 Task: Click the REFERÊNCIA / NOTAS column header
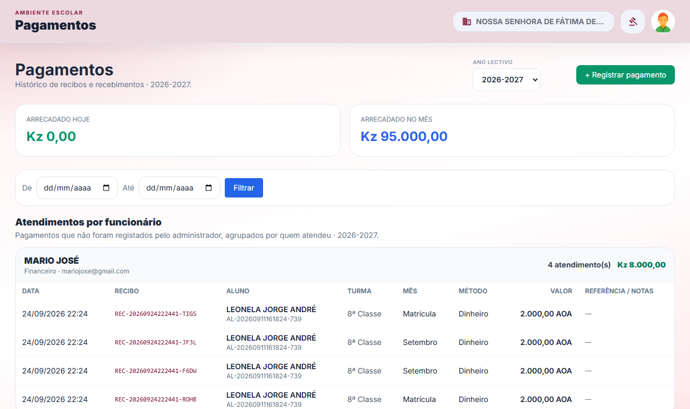coord(619,291)
